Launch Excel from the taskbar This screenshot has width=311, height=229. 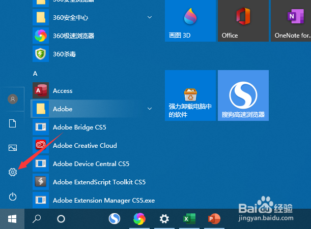click(x=189, y=219)
